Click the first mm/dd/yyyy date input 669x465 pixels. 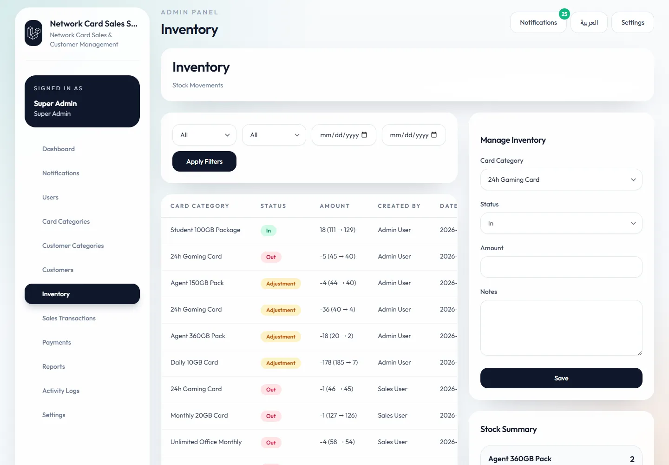click(344, 135)
